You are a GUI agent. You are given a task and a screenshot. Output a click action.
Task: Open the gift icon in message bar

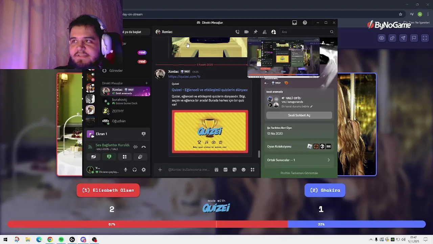pos(216,170)
